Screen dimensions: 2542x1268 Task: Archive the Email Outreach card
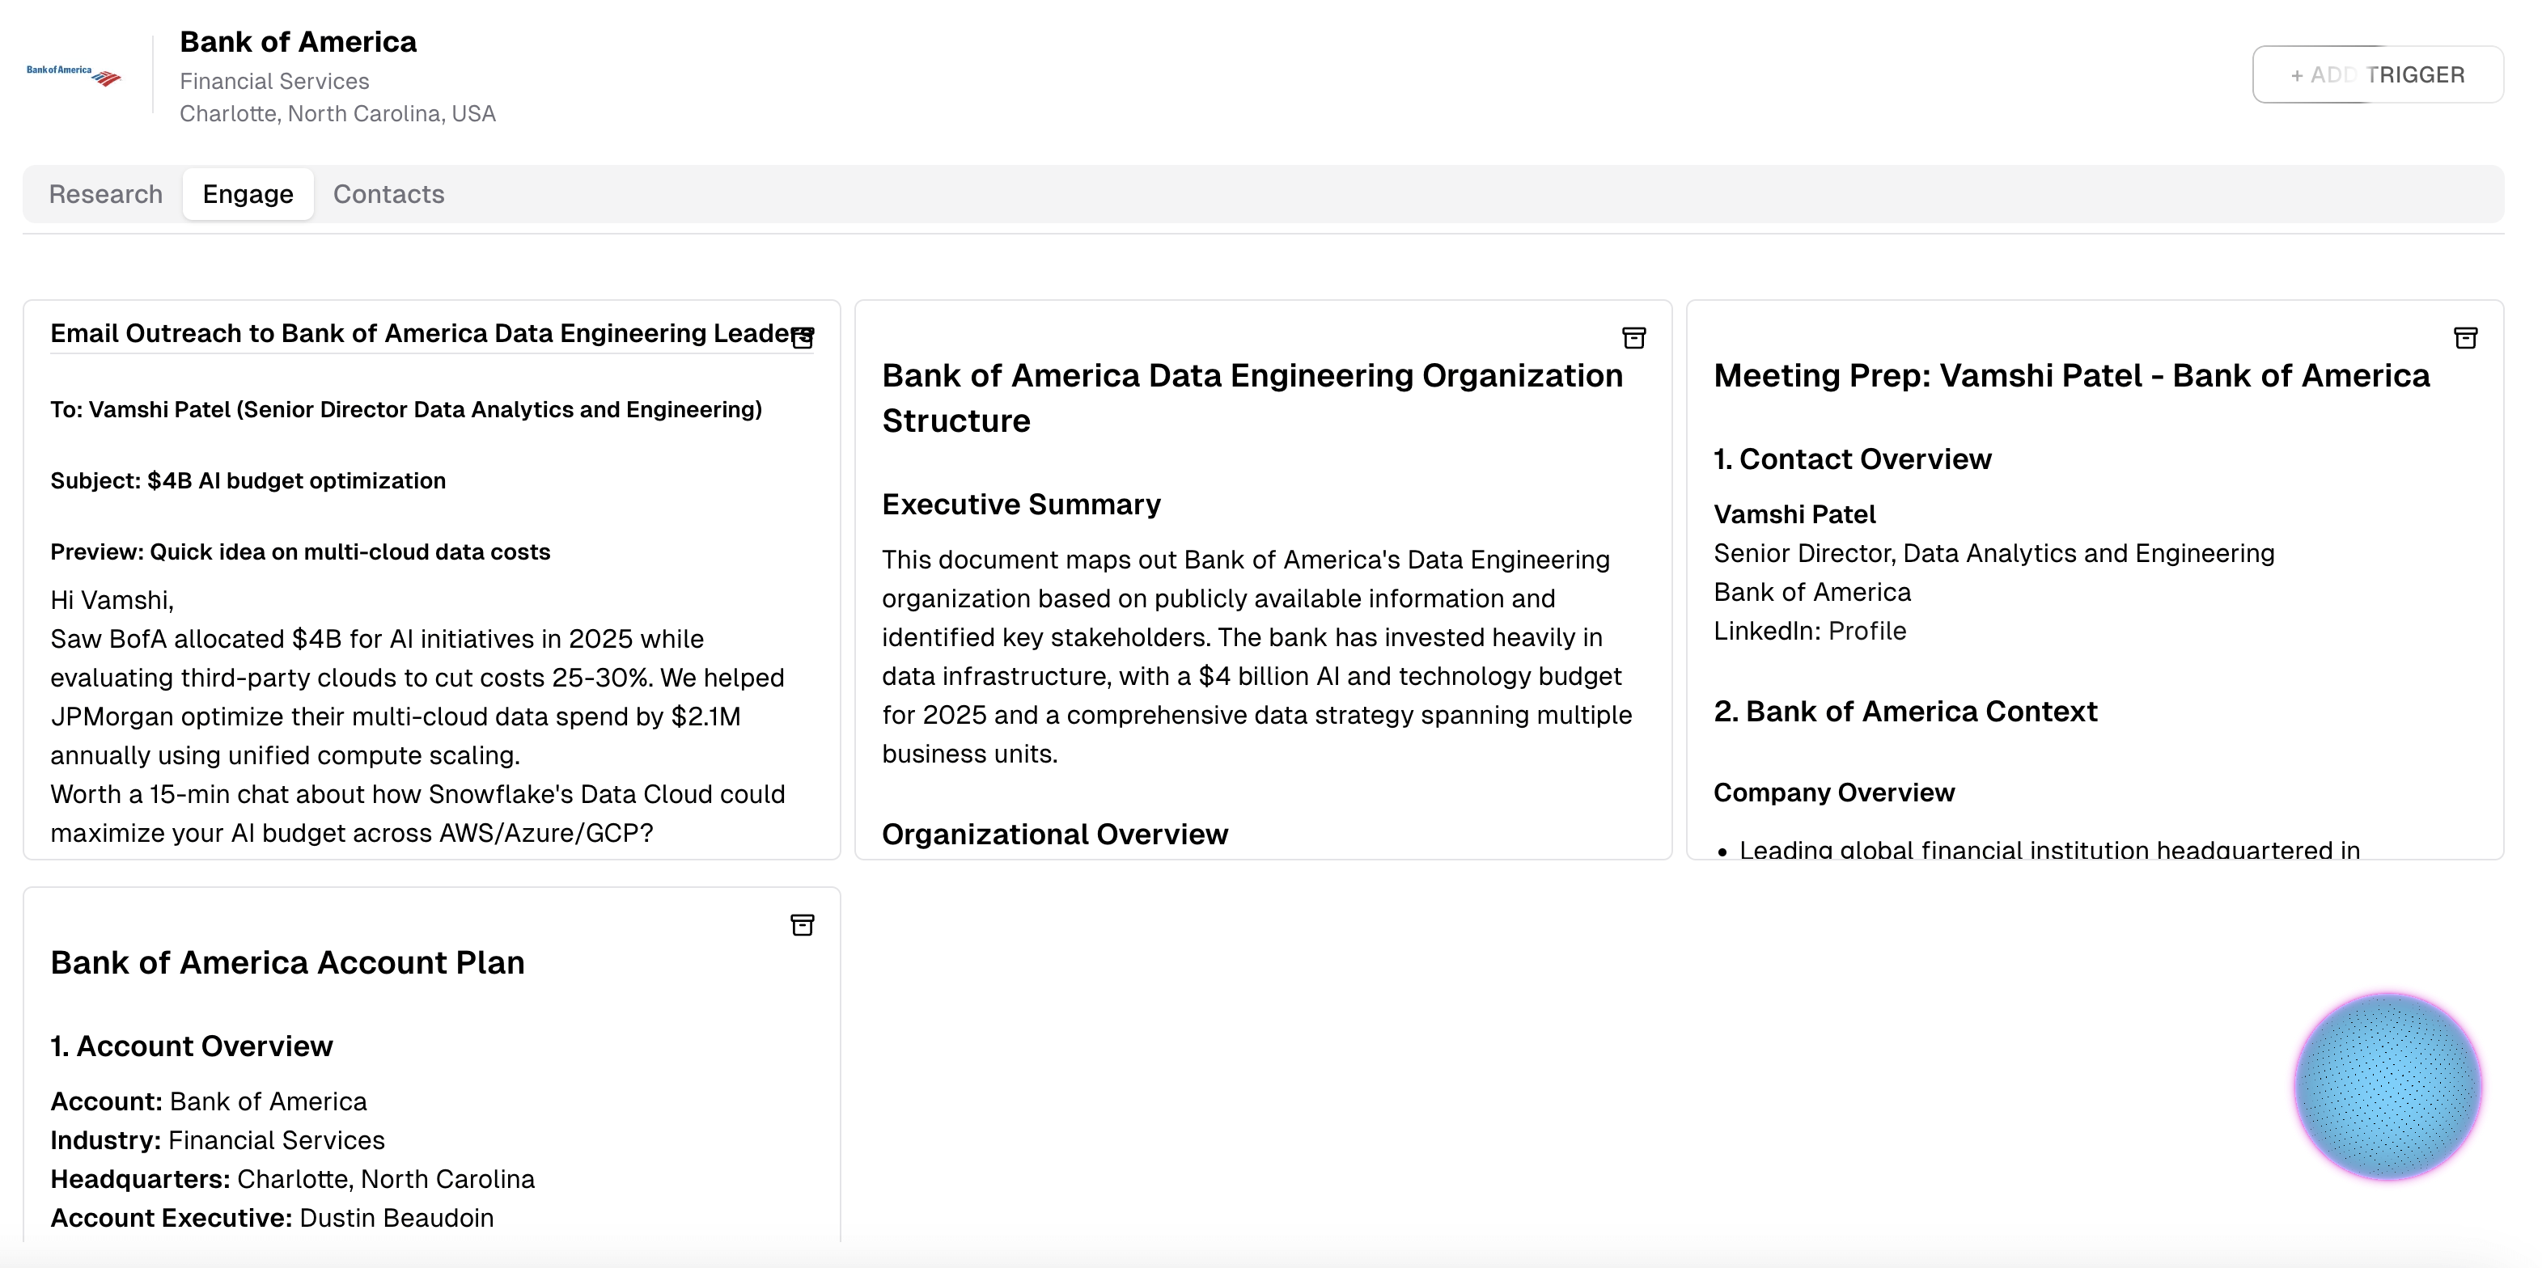803,338
